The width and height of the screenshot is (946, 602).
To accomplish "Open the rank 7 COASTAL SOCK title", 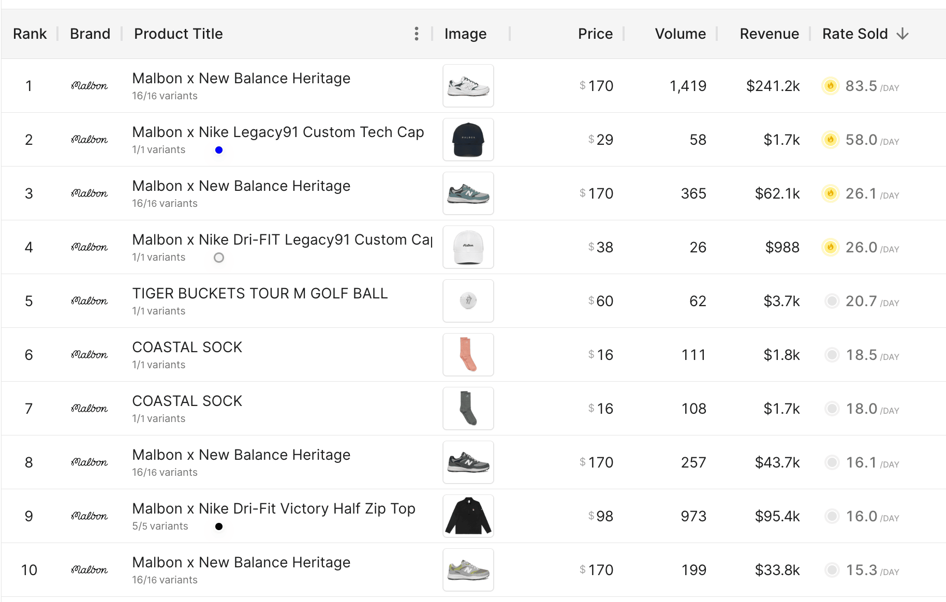I will 187,401.
